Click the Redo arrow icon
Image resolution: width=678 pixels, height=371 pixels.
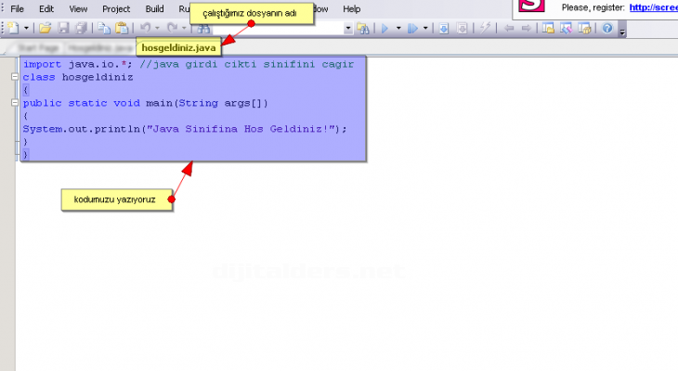(172, 28)
